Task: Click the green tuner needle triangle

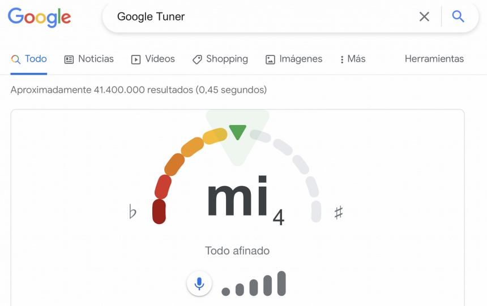Action: pyautogui.click(x=238, y=132)
